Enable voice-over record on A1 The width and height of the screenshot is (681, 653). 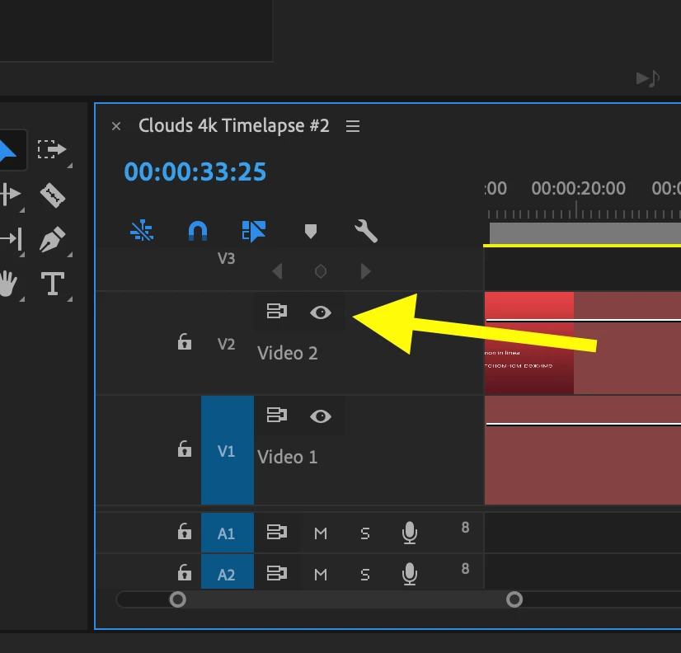click(x=410, y=533)
